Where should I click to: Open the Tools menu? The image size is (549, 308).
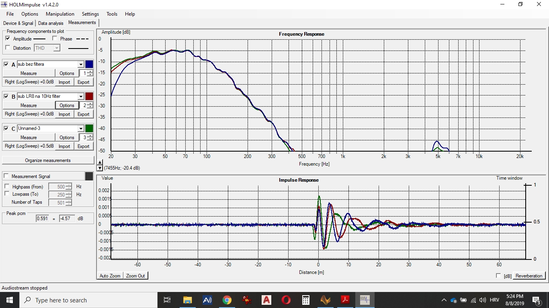112,14
